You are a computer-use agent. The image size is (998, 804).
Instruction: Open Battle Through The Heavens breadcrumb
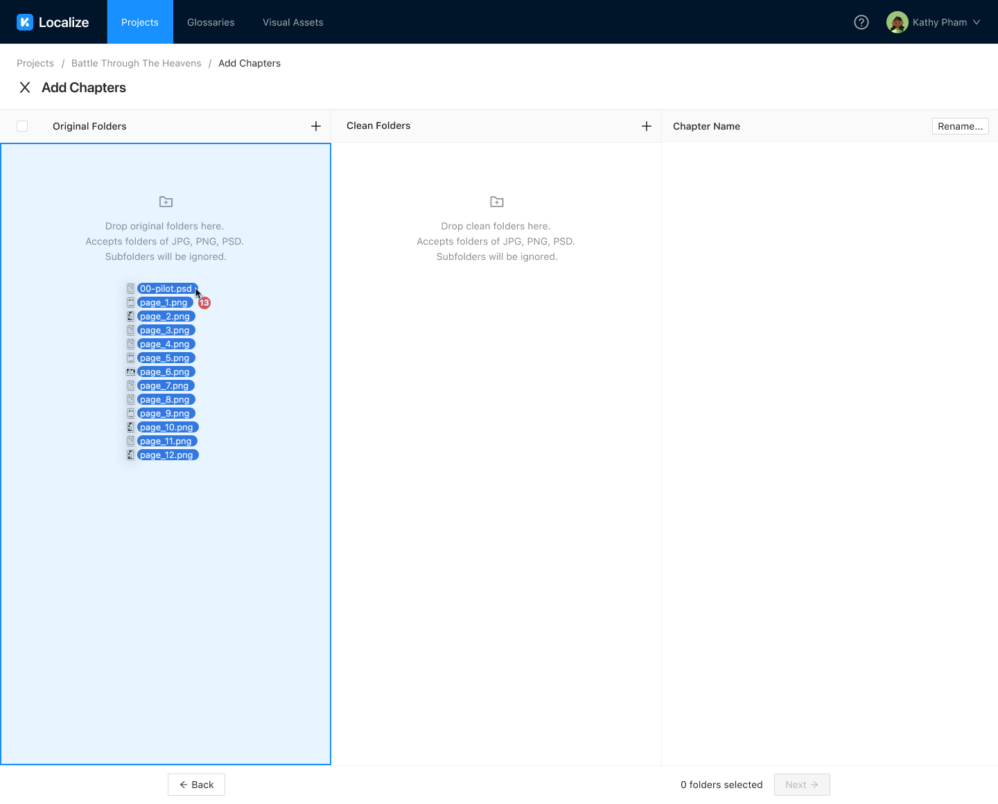click(136, 63)
